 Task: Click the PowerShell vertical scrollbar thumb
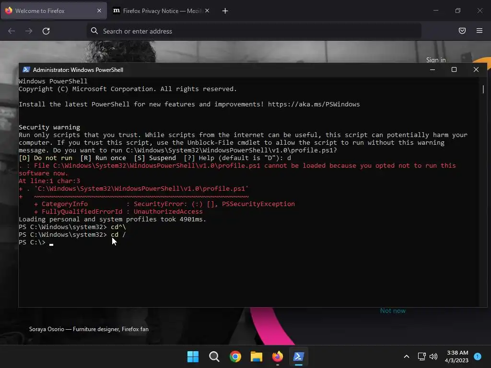483,89
